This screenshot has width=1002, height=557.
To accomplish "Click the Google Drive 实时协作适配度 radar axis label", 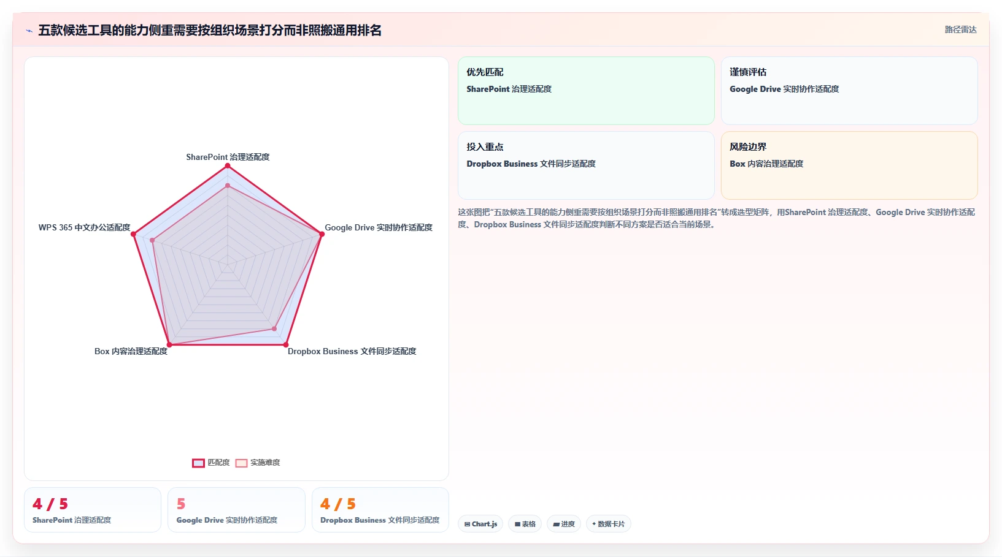I will [379, 227].
